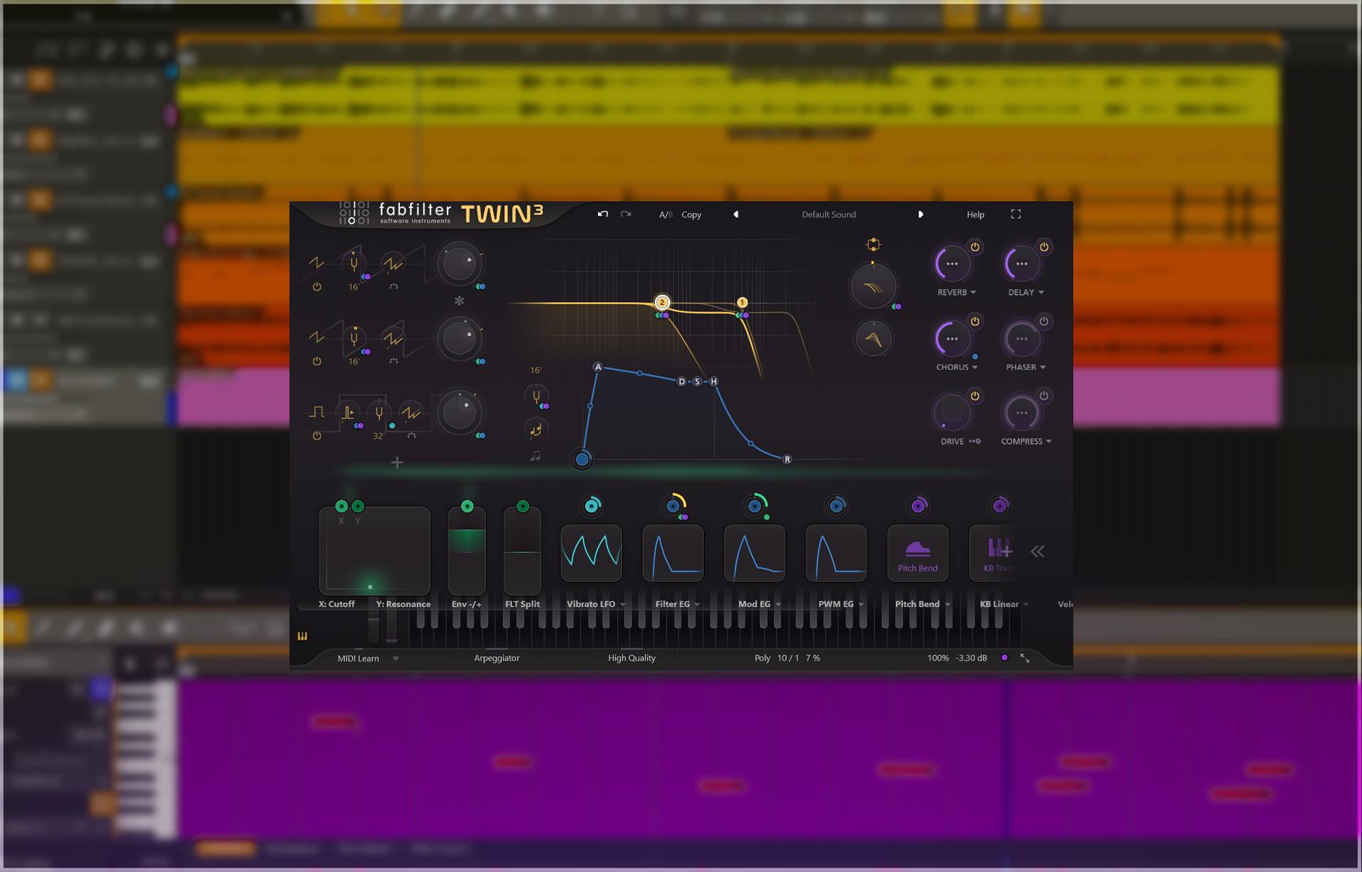The image size is (1362, 872).
Task: Click the Reverb amount knob
Action: pyautogui.click(x=952, y=264)
